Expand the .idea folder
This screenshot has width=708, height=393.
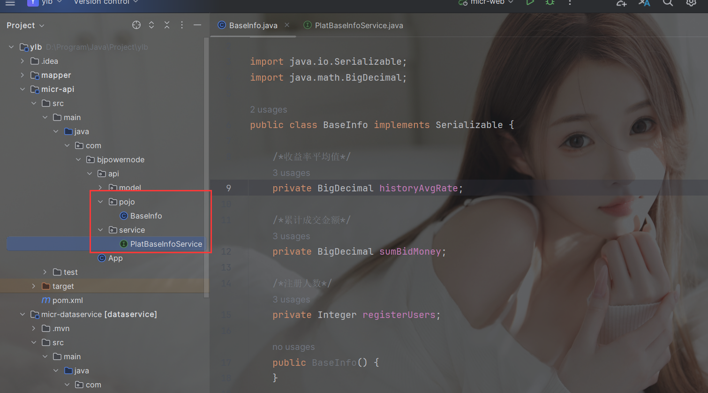click(x=23, y=61)
